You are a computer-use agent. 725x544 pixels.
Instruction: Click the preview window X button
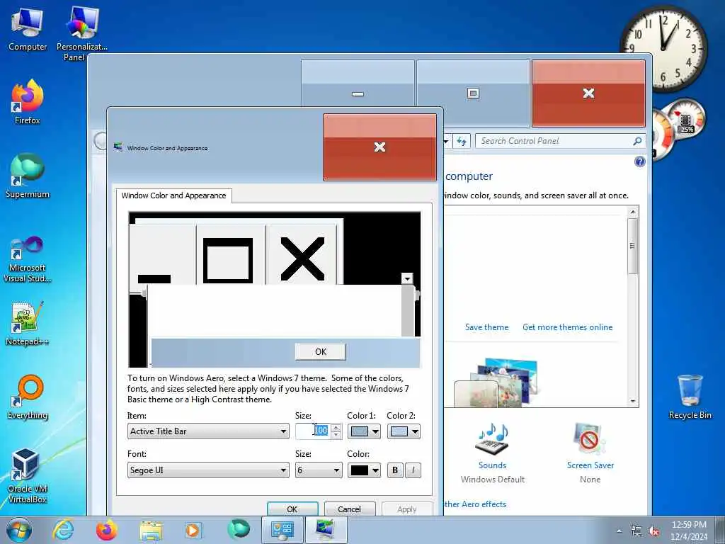(302, 259)
